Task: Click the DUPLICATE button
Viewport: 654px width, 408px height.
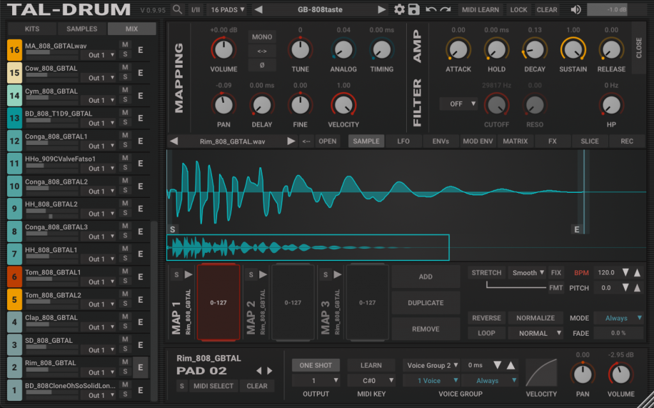Action: point(425,303)
